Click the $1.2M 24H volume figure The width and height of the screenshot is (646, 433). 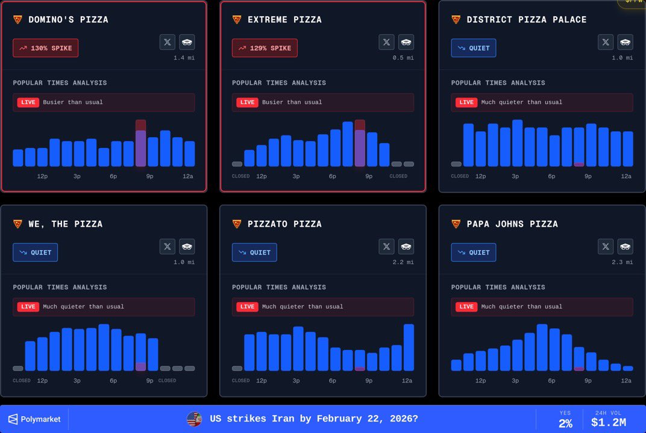[x=609, y=422]
